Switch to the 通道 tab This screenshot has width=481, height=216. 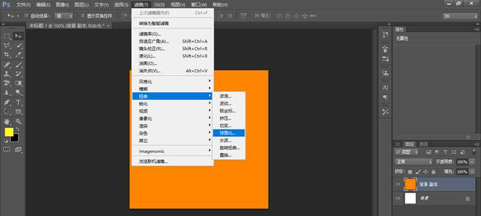423,144
